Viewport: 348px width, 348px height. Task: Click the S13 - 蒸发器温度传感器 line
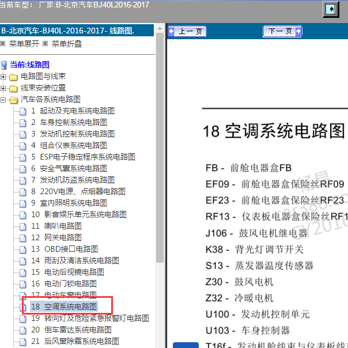point(259,266)
